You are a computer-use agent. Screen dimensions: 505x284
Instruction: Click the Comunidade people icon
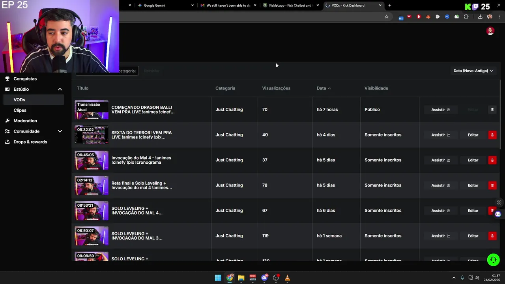click(7, 131)
